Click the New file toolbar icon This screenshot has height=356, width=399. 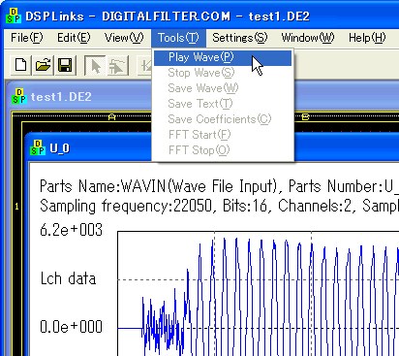[21, 65]
